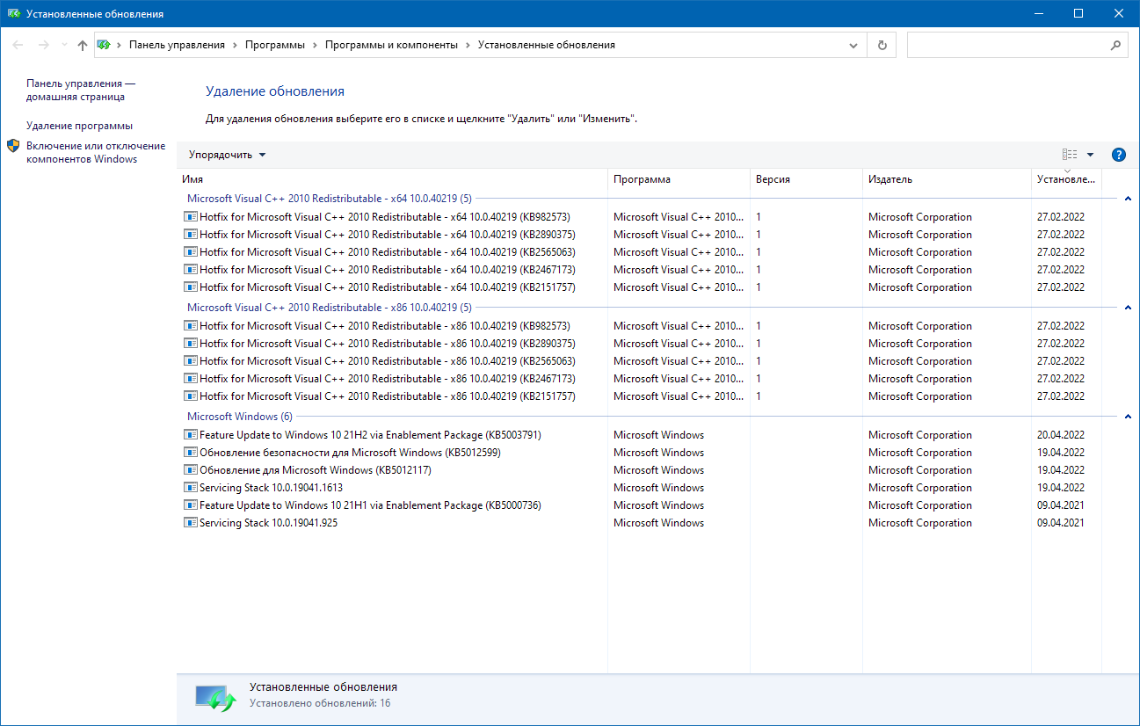
Task: Select Microsoft Visual C++ 2010 x64 group header
Action: (x=330, y=199)
